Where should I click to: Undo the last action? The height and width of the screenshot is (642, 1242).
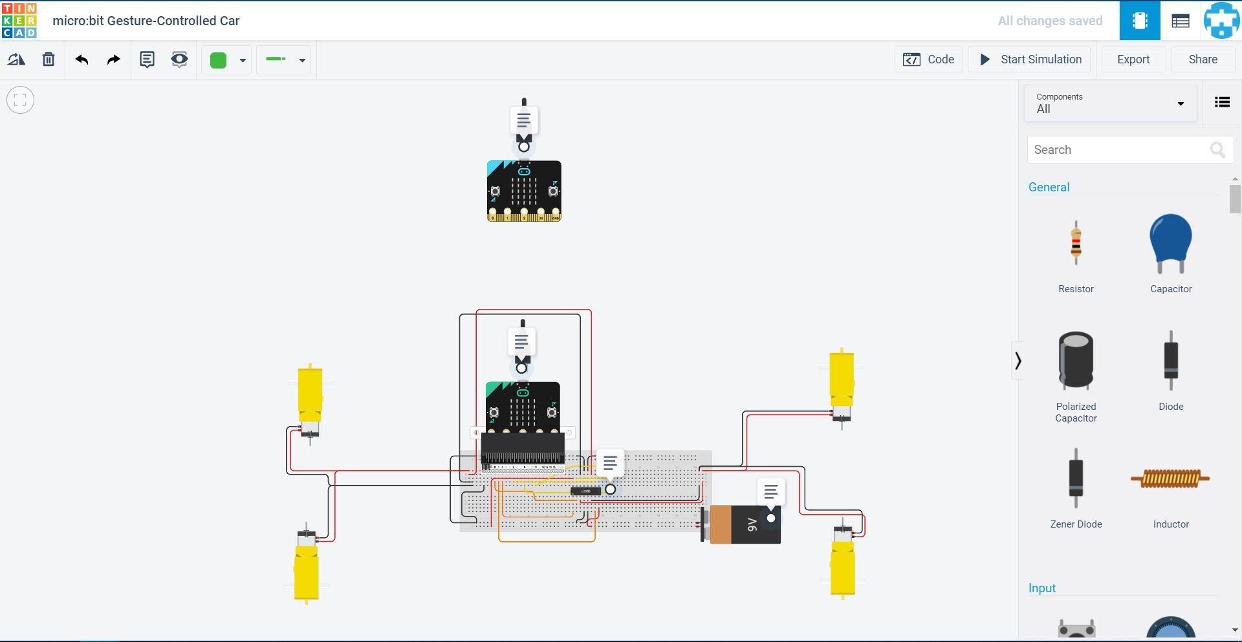pyautogui.click(x=81, y=59)
